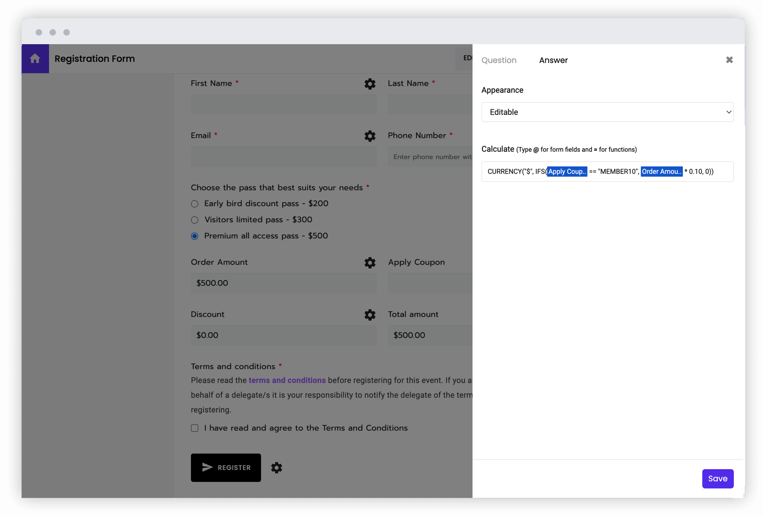Open settings gear for First Name field
Screen dimensions: 763x517
370,84
